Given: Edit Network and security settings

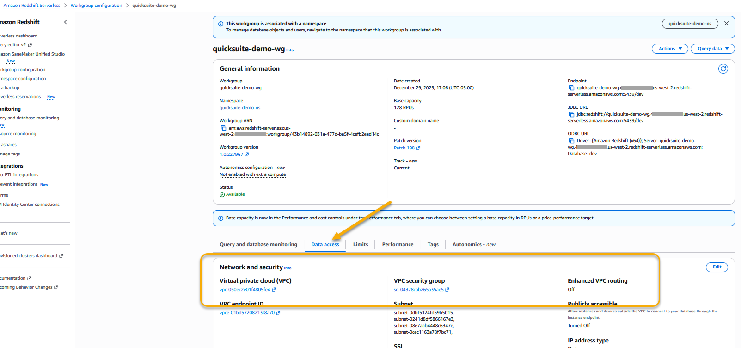Looking at the screenshot, I should click(x=717, y=267).
